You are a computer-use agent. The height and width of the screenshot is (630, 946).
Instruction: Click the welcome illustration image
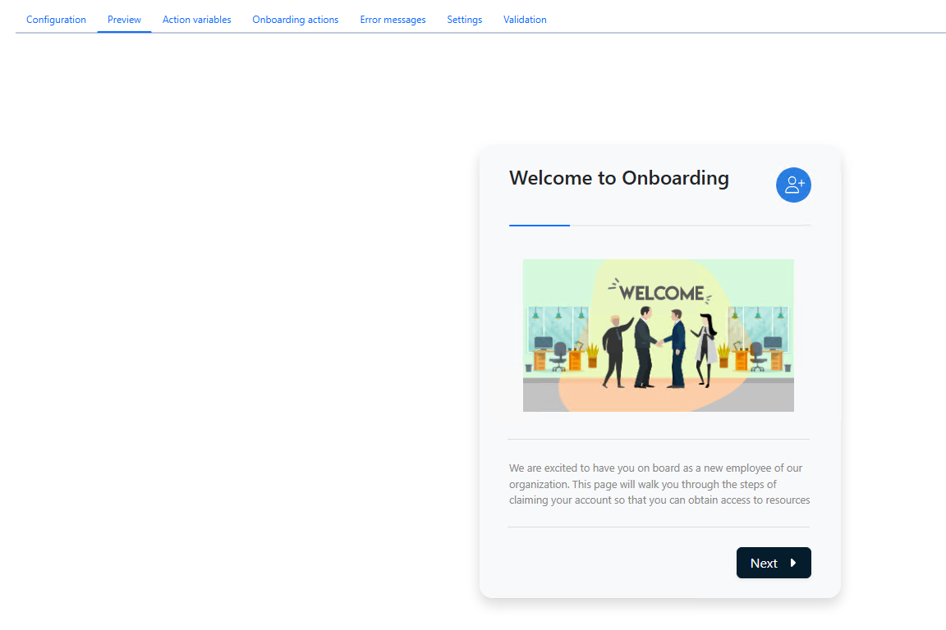pos(659,336)
